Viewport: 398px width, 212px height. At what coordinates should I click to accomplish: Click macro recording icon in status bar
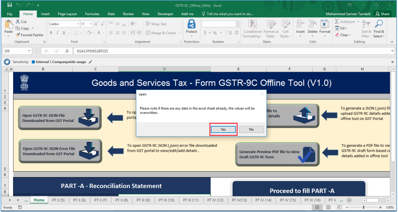(20, 207)
